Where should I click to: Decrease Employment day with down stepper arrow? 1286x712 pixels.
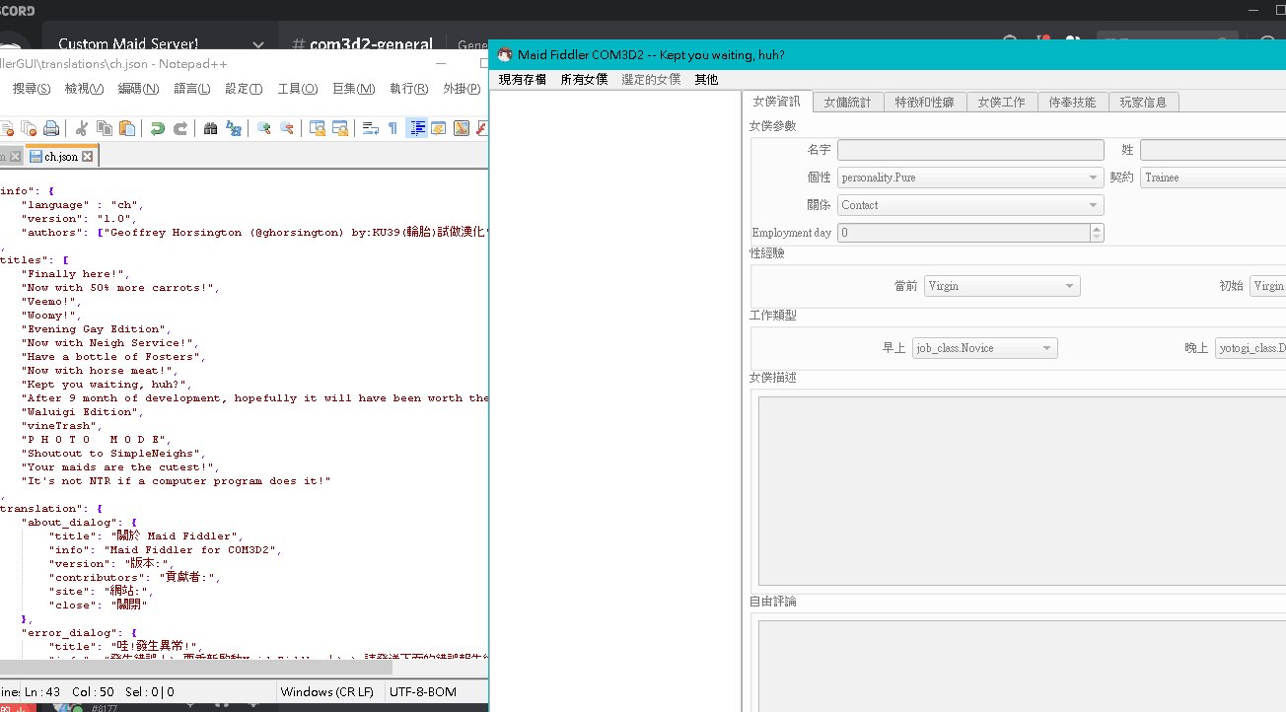pyautogui.click(x=1097, y=238)
